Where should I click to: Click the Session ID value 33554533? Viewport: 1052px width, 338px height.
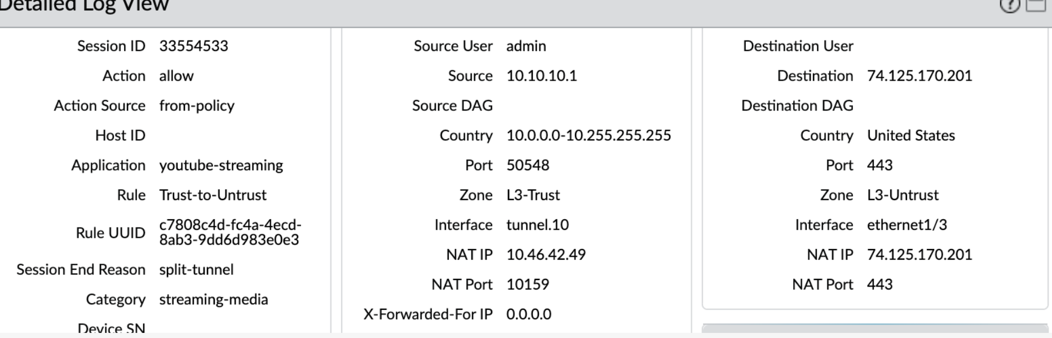(193, 46)
